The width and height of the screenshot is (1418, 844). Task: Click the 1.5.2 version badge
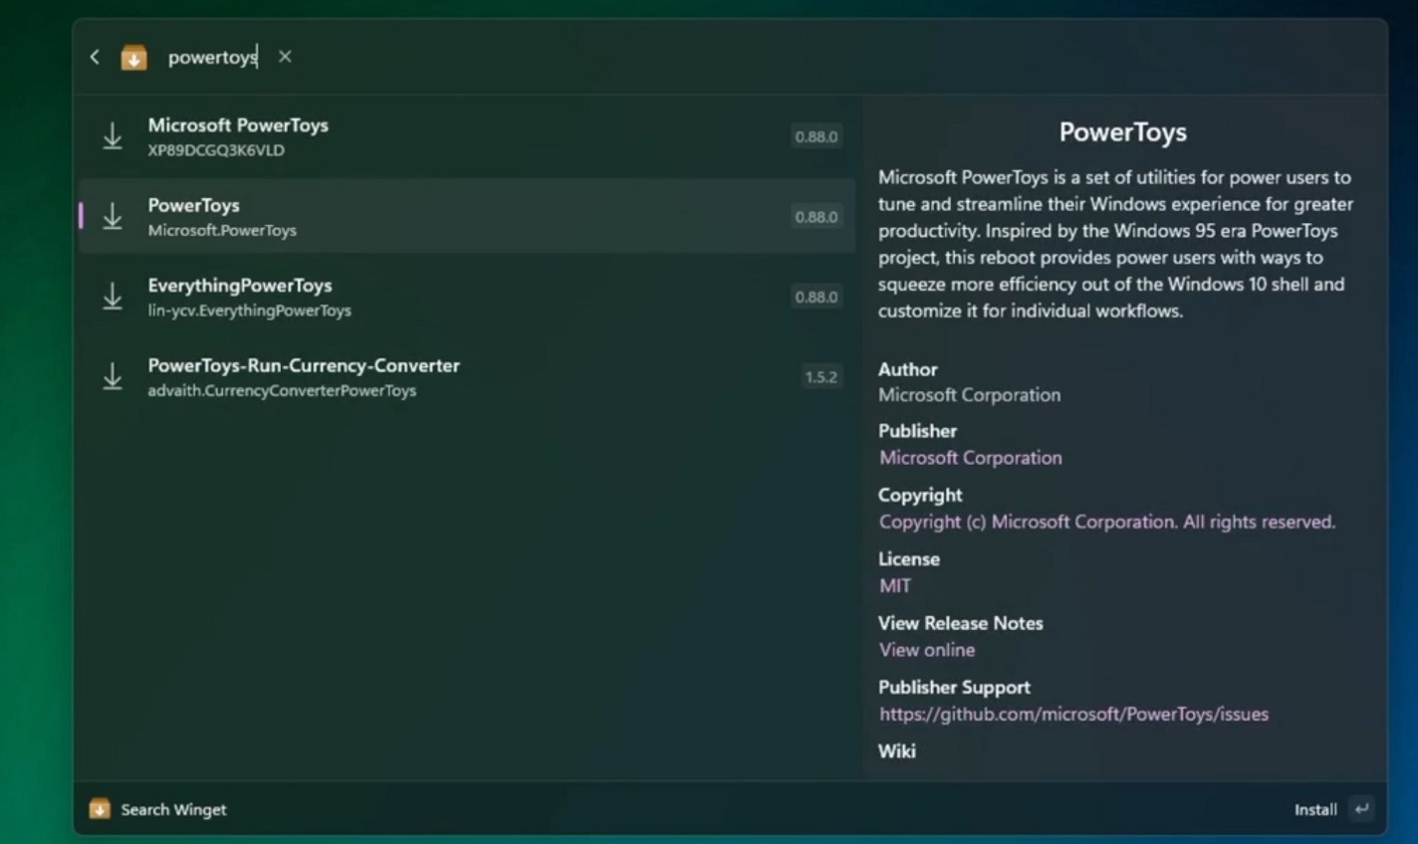[x=821, y=376]
